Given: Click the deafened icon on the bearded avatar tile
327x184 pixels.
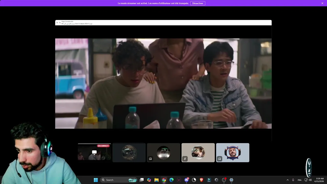Looking at the screenshot, I should tap(219, 159).
